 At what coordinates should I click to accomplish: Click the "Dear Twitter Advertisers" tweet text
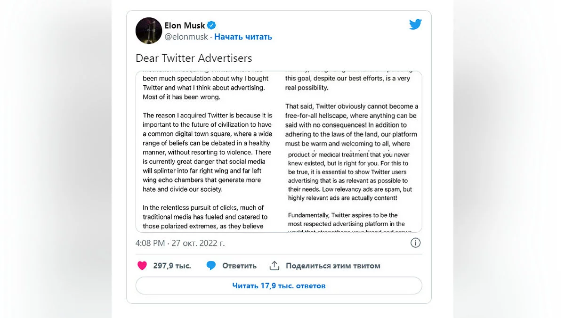pos(194,58)
